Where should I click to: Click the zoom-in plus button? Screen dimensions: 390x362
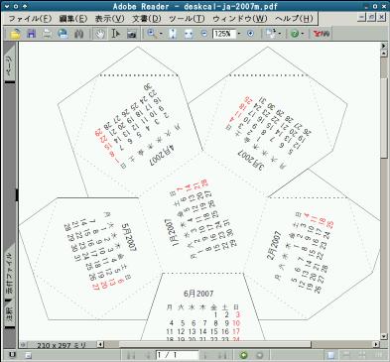click(251, 34)
